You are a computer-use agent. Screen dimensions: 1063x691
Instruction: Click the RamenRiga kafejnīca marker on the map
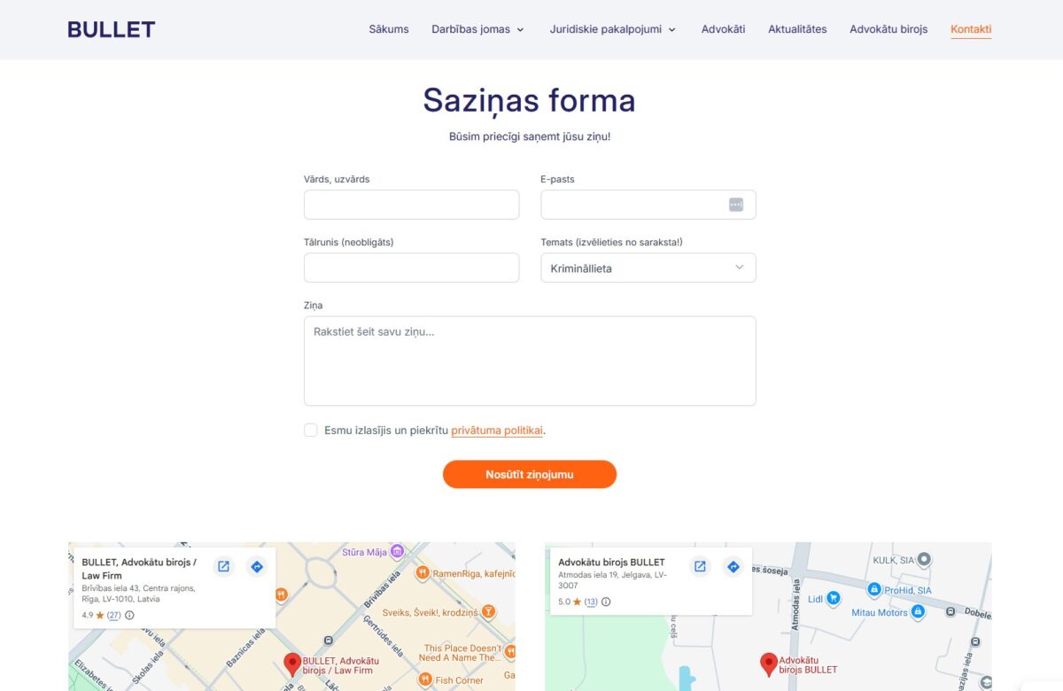[424, 572]
